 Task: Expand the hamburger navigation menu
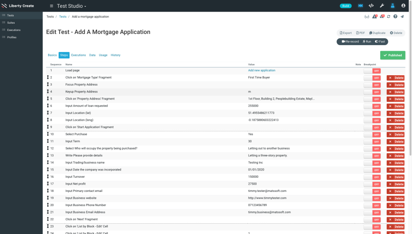tap(51, 6)
